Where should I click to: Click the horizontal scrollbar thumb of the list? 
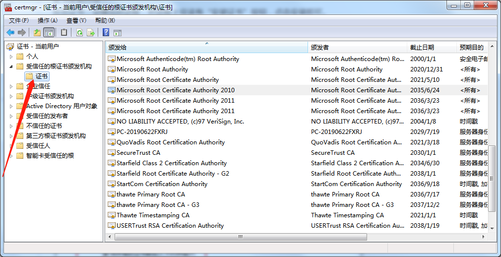(241, 237)
